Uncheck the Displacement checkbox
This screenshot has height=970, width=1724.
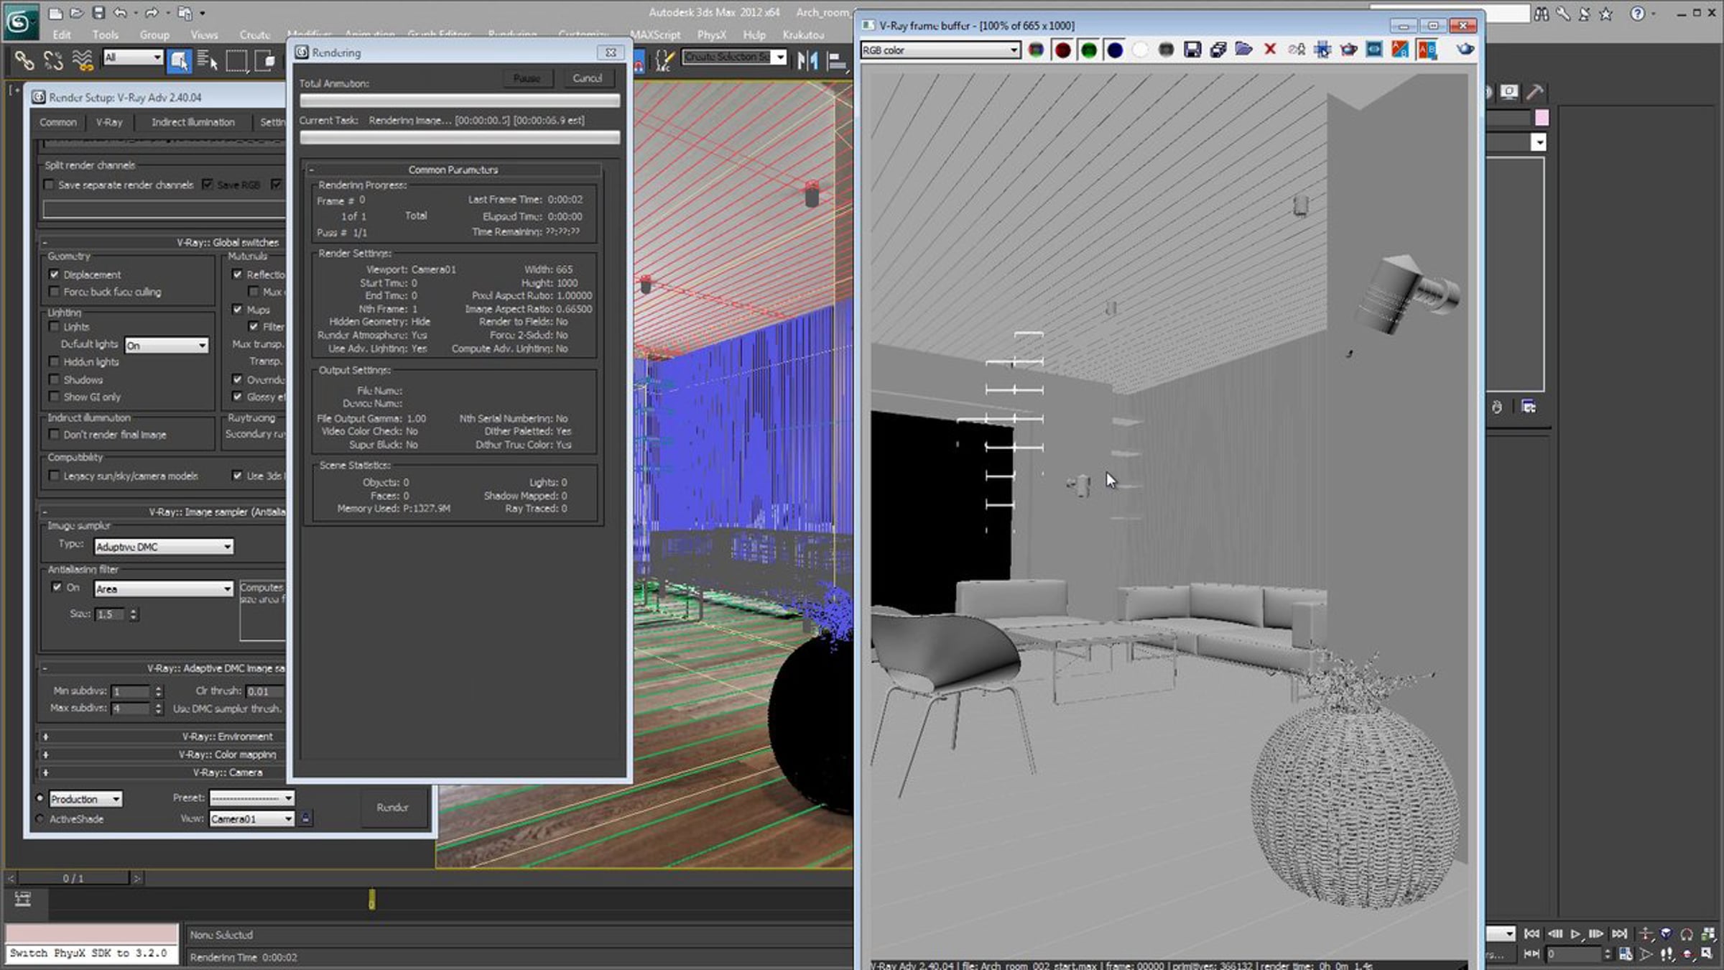[x=54, y=274]
